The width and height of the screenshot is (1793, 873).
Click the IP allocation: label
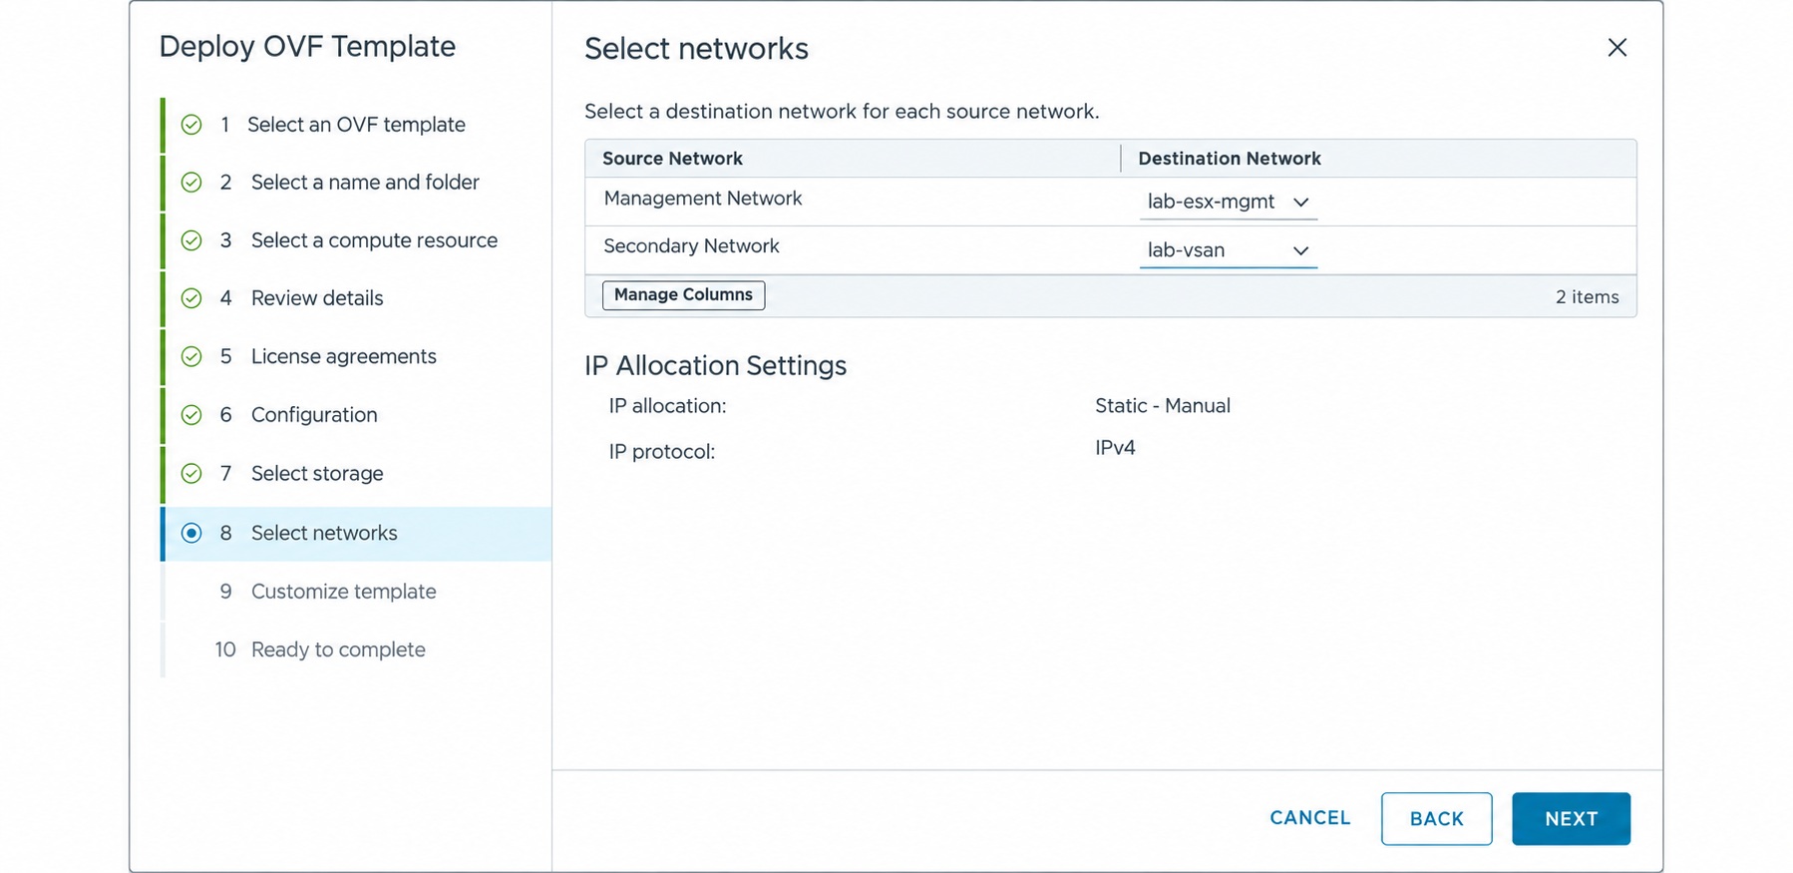667,406
